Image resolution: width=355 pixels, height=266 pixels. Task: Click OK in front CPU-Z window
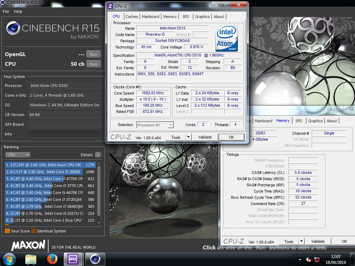coord(231,137)
